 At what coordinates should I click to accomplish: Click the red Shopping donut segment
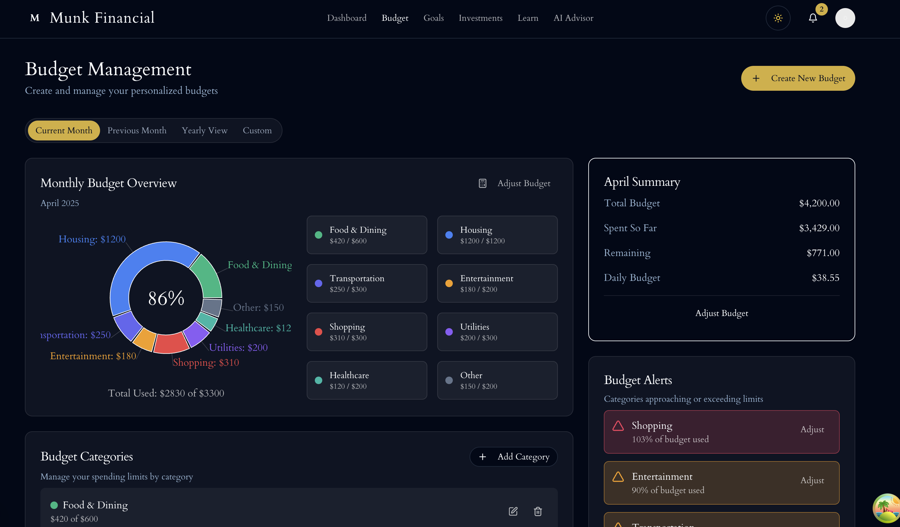171,343
